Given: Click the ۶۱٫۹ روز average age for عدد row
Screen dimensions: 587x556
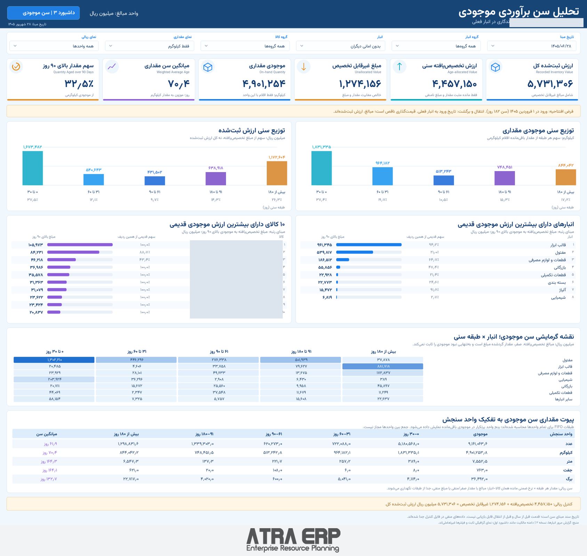Looking at the screenshot, I should tap(50, 444).
